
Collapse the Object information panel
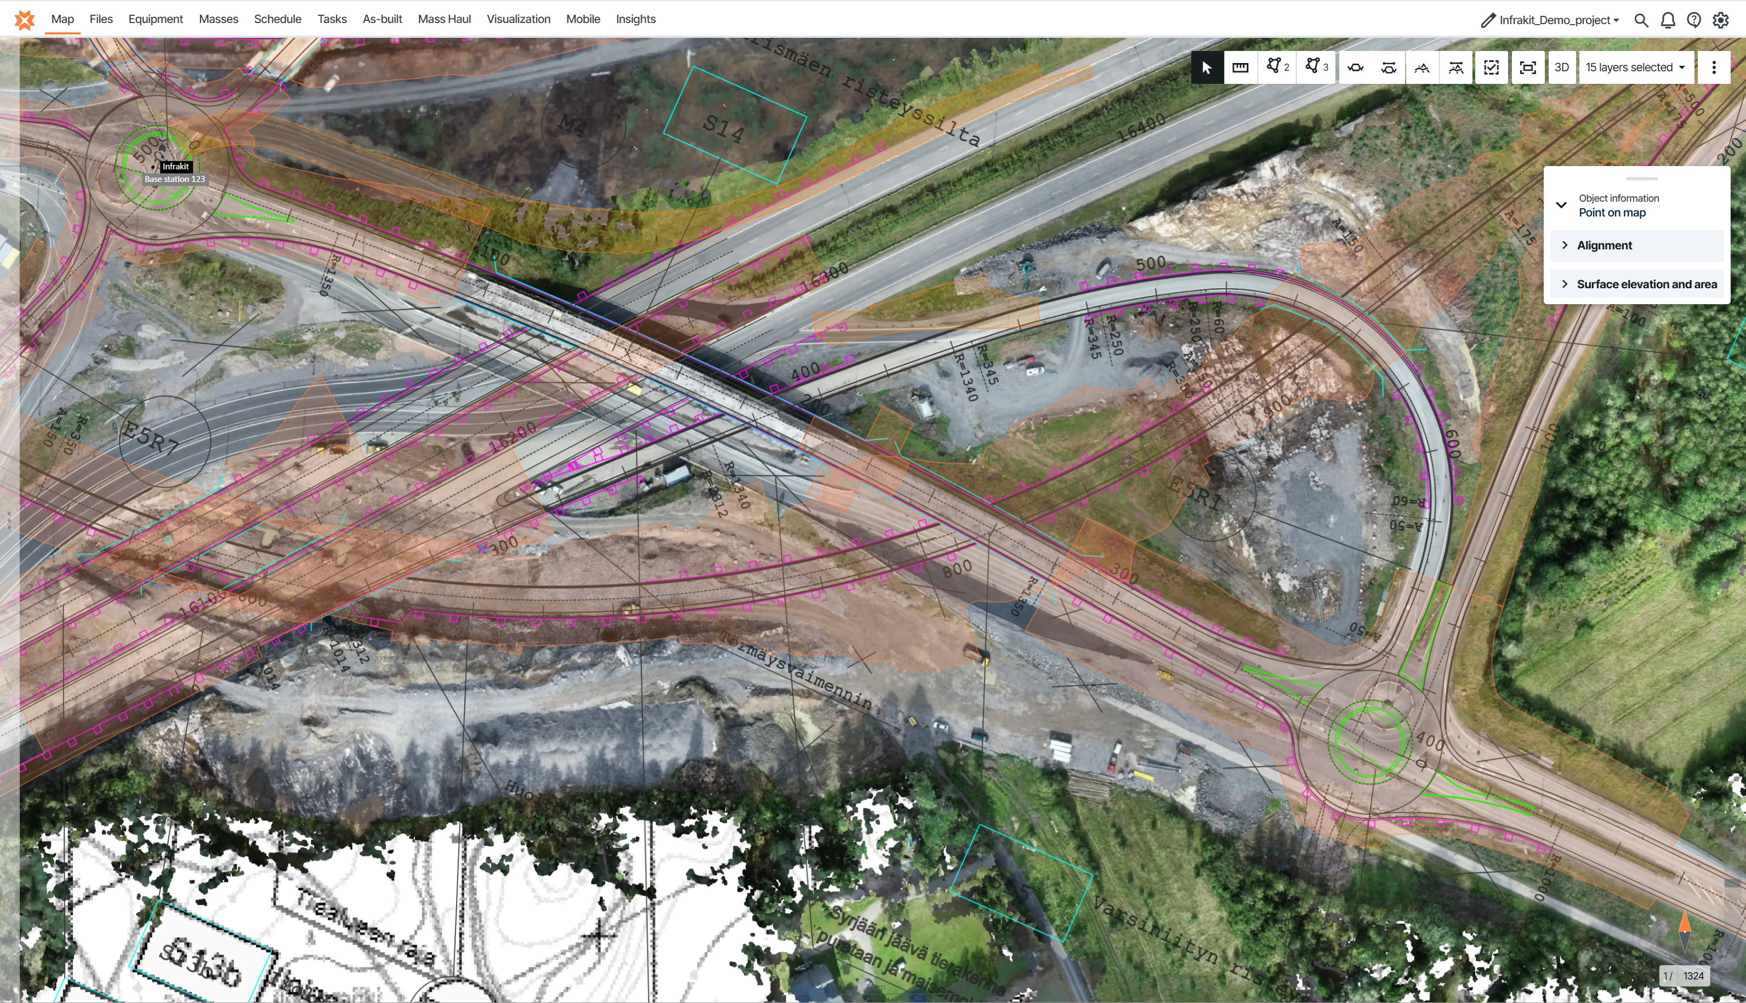[x=1561, y=206]
